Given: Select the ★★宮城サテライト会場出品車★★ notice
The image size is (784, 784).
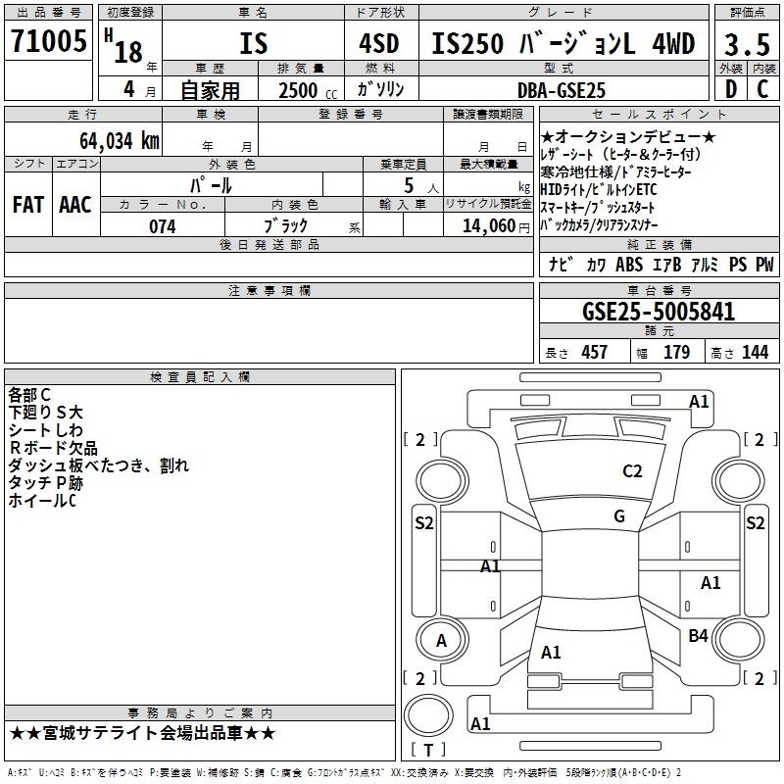Looking at the screenshot, I should (x=142, y=733).
